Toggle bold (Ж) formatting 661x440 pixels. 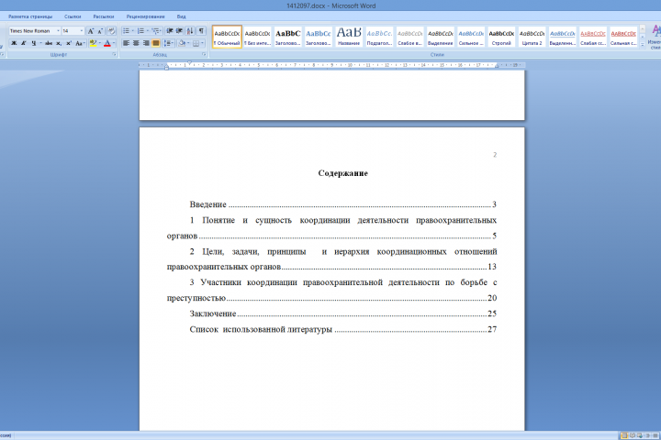14,43
